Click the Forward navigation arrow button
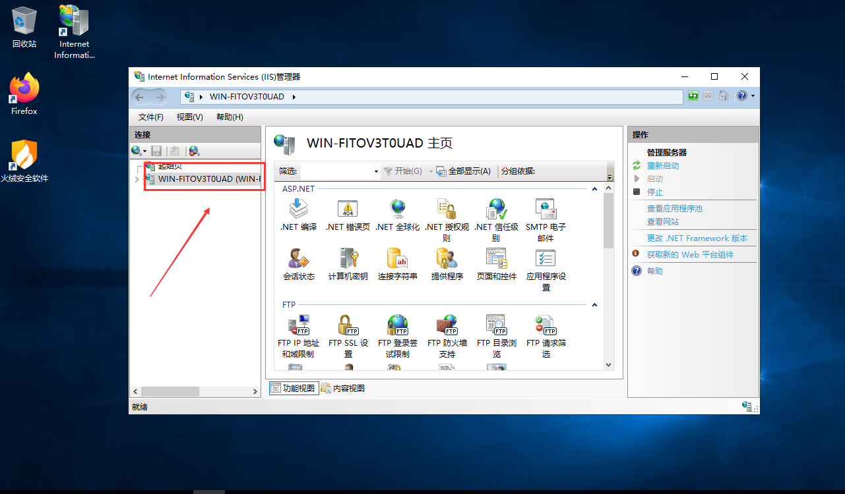 (160, 97)
